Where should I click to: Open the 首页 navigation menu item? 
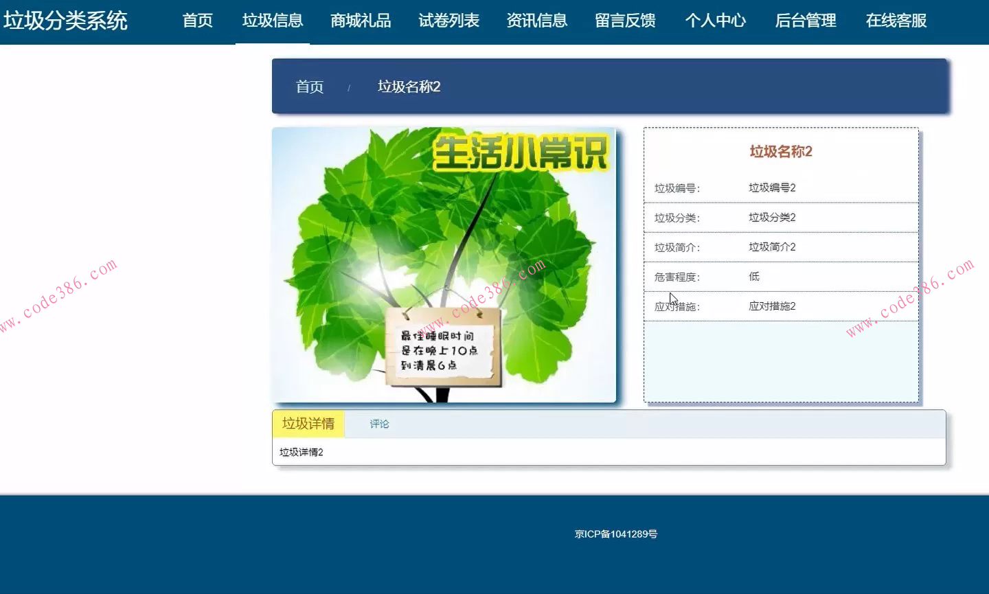[x=197, y=21]
